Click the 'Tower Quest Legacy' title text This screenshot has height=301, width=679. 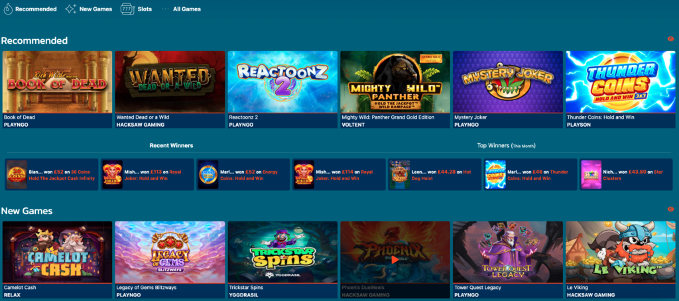pyautogui.click(x=477, y=287)
